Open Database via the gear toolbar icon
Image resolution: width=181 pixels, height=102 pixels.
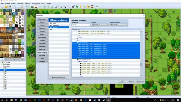[x=73, y=7]
